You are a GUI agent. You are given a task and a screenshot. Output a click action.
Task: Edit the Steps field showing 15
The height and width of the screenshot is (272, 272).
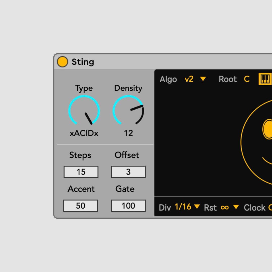pyautogui.click(x=81, y=172)
